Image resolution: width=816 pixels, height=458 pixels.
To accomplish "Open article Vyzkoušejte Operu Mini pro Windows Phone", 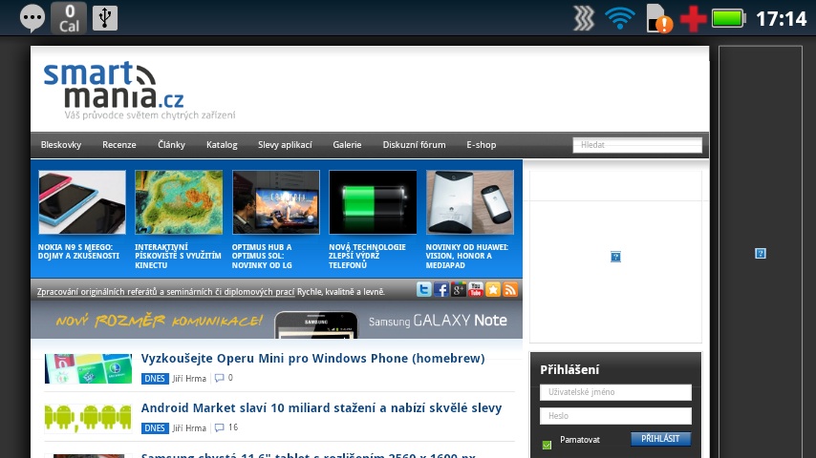I will (x=312, y=358).
